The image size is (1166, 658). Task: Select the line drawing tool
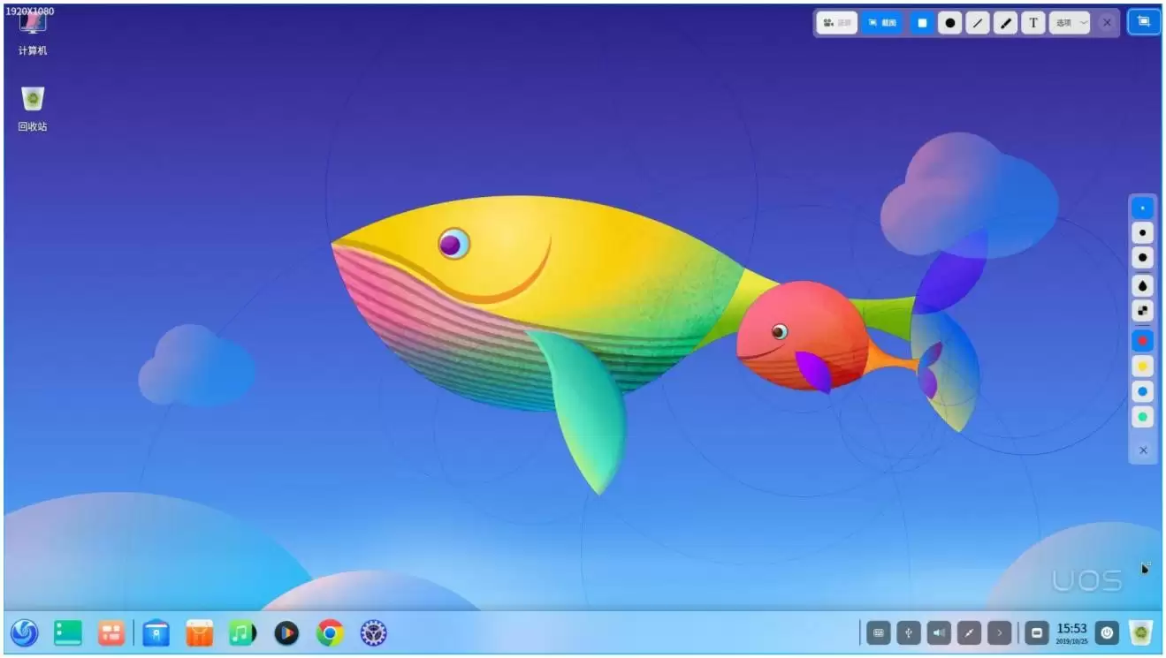pos(977,23)
